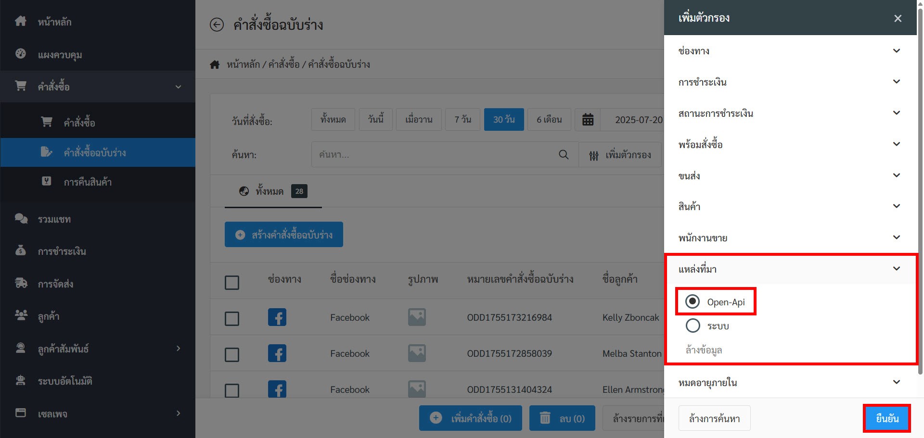Image resolution: width=924 pixels, height=438 pixels.
Task: Click Facebook icon in Kelly Zboncak row
Action: click(277, 317)
